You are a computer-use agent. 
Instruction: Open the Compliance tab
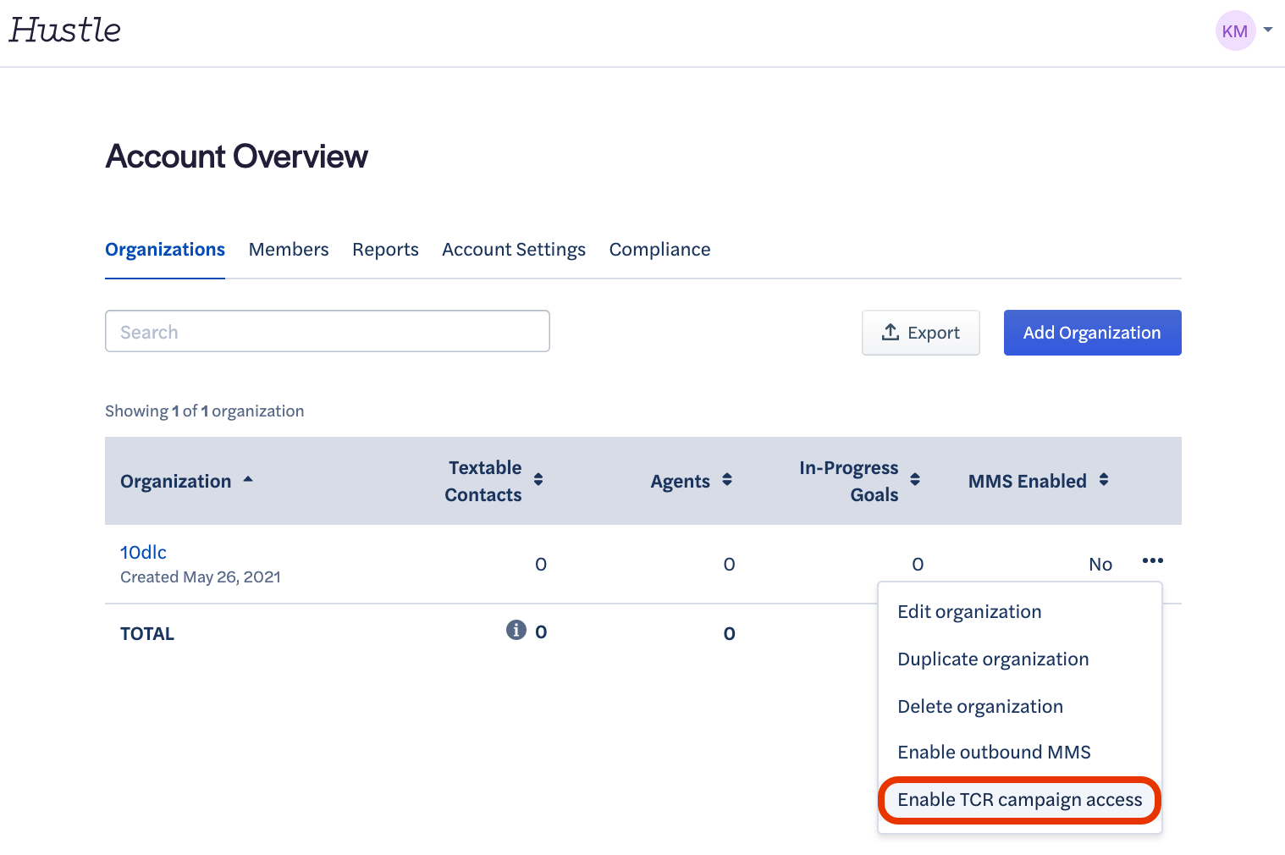(659, 250)
